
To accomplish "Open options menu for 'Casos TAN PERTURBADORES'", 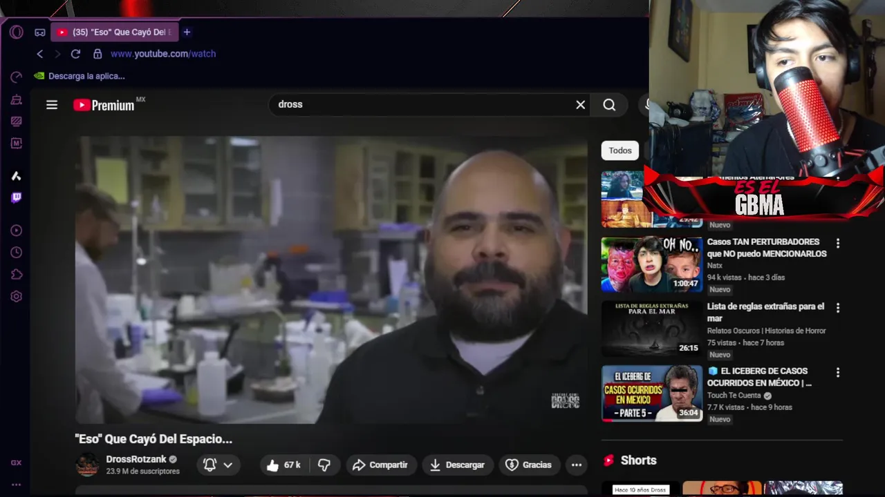I will tap(837, 244).
